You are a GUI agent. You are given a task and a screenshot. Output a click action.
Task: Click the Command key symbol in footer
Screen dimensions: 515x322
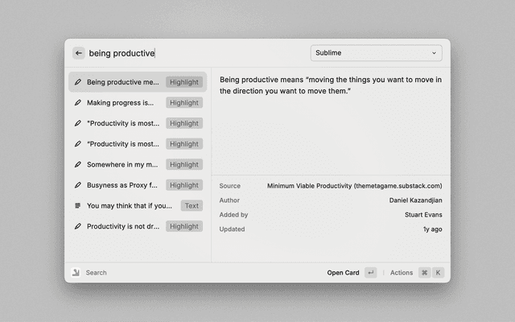[x=424, y=273]
